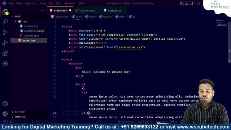The height and width of the screenshot is (130, 231).
Task: Open the Run menu
Action: (x=59, y=3)
